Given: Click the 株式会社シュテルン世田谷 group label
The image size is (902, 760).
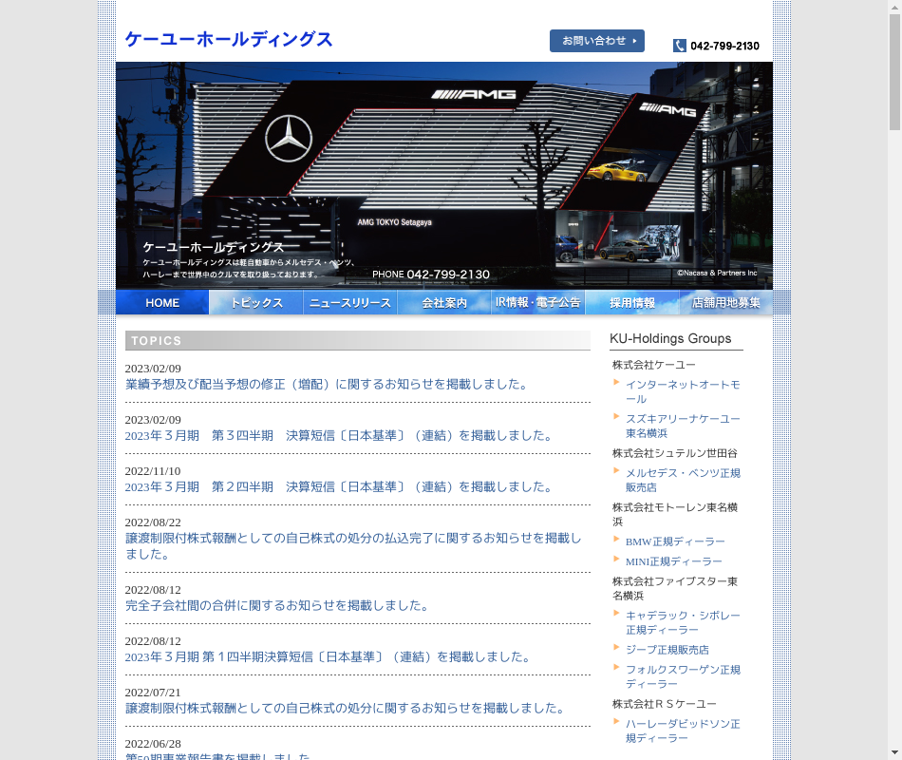Looking at the screenshot, I should point(675,453).
